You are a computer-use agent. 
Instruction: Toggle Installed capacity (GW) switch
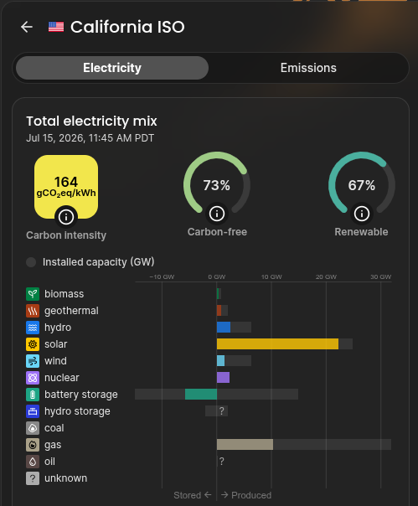point(31,262)
